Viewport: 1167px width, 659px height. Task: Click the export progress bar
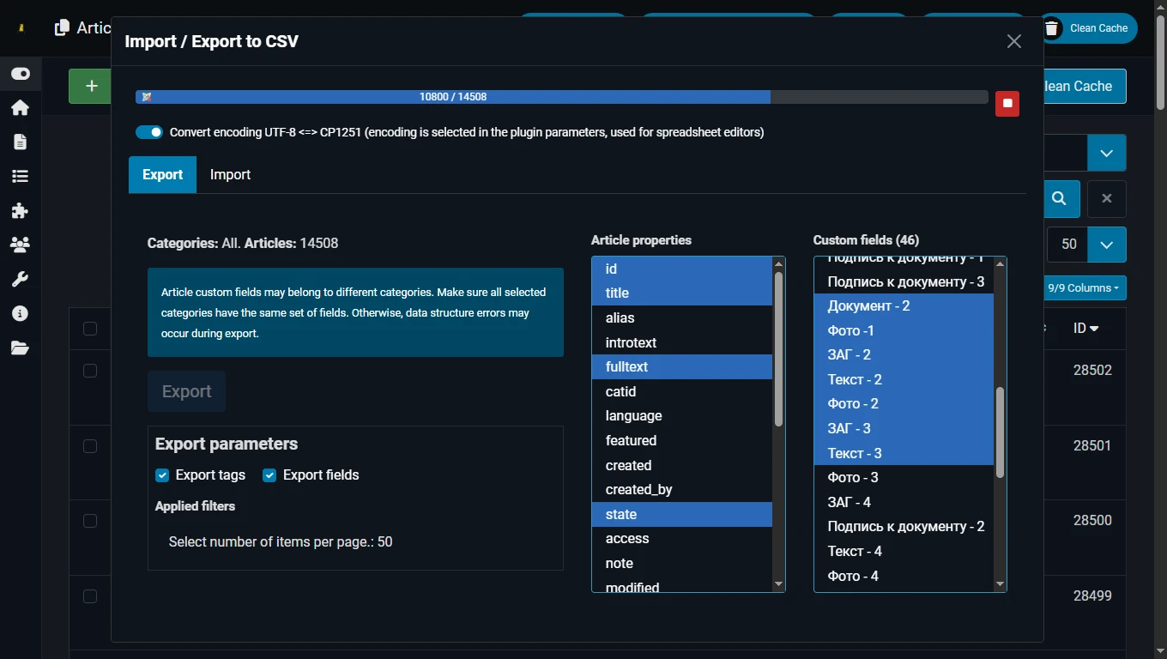561,97
